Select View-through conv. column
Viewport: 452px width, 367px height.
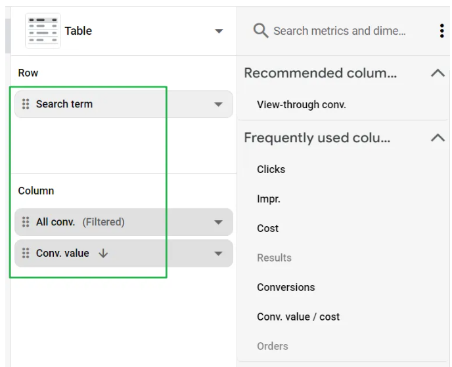click(301, 105)
